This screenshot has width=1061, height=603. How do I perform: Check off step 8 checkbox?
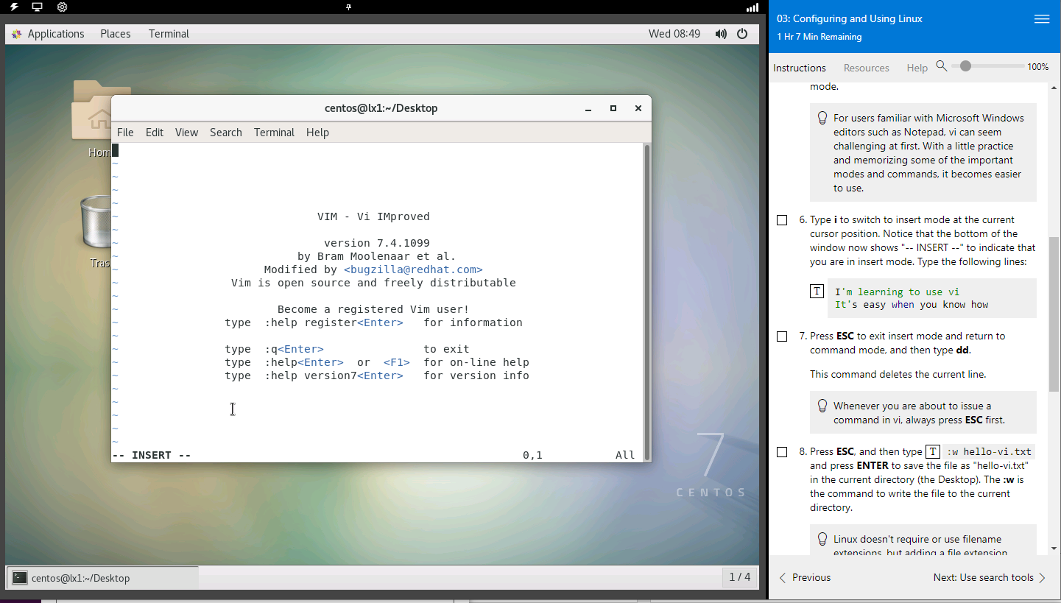[782, 452]
